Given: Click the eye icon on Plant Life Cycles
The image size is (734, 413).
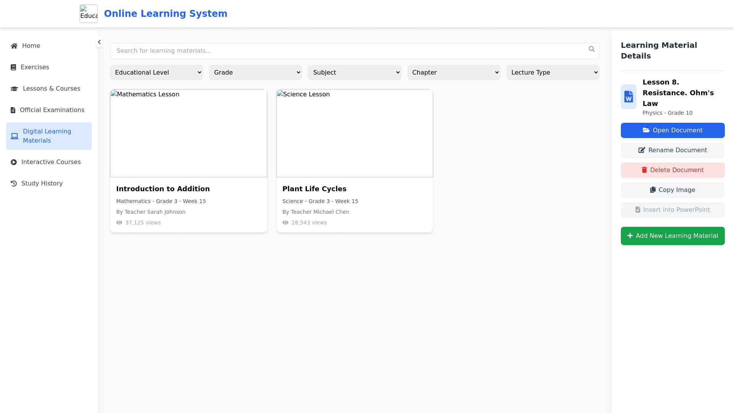Looking at the screenshot, I should [285, 223].
